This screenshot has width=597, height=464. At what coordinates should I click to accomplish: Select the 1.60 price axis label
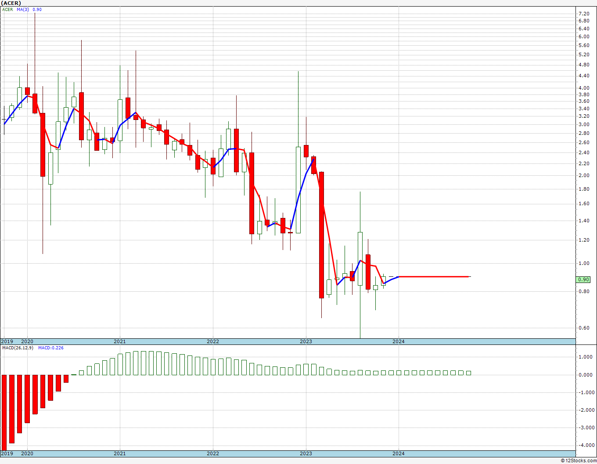tap(584, 203)
